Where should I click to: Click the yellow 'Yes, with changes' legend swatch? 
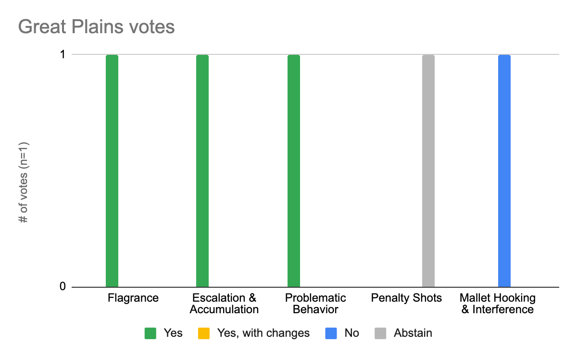coord(204,333)
